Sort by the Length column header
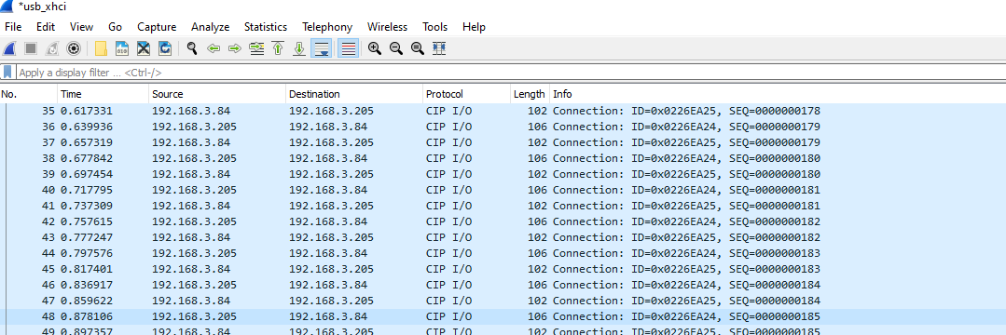Viewport: 1006px width, 335px height. (x=530, y=94)
